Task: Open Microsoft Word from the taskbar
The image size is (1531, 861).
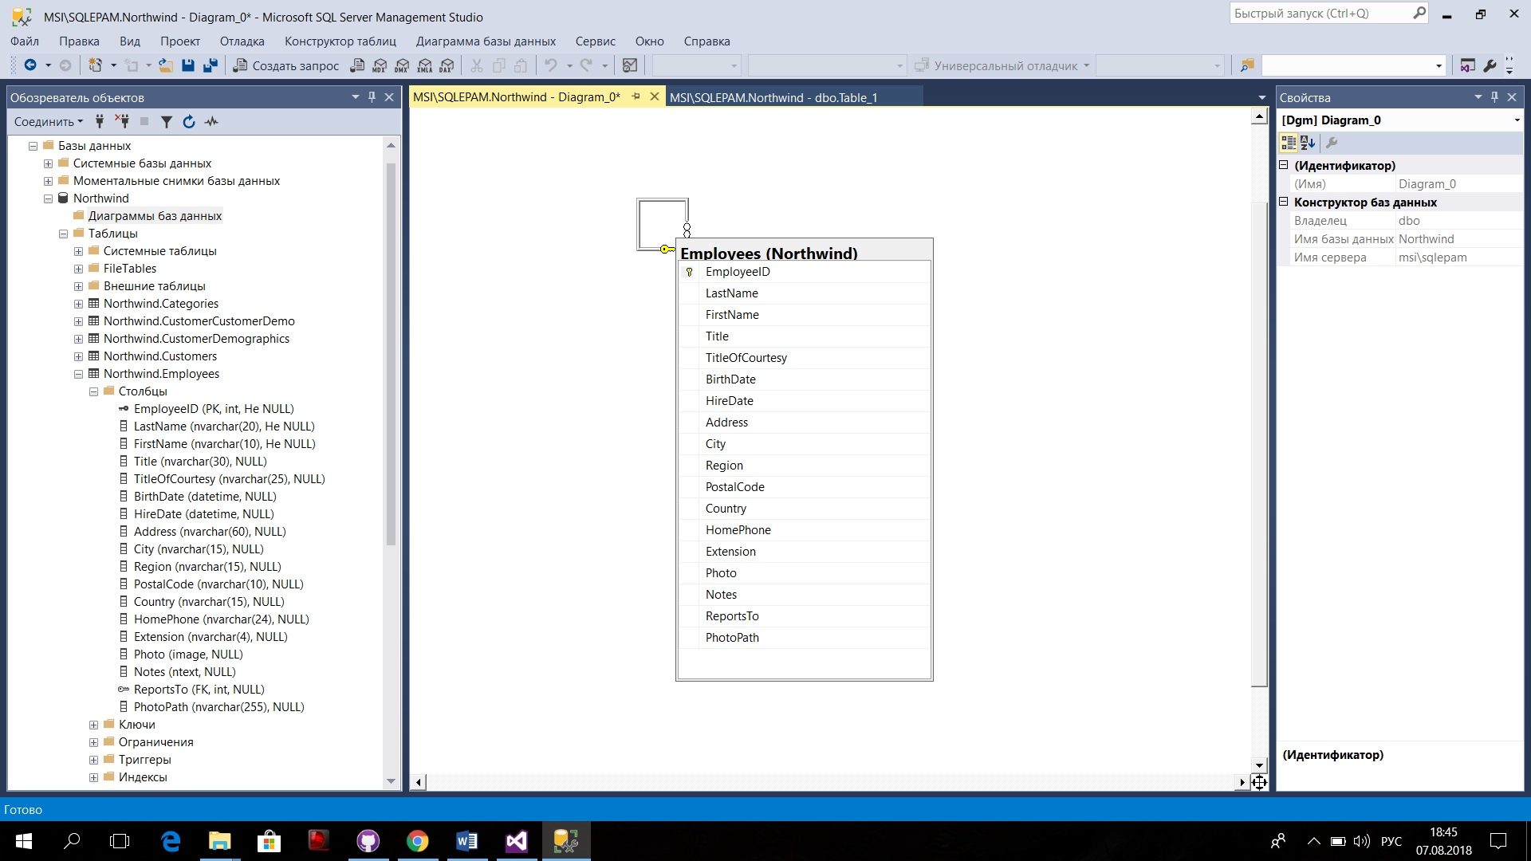Action: pyautogui.click(x=466, y=841)
